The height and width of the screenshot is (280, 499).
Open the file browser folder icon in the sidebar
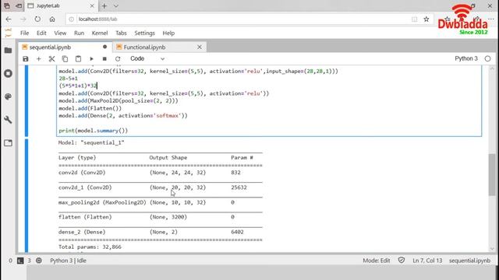pos(9,51)
